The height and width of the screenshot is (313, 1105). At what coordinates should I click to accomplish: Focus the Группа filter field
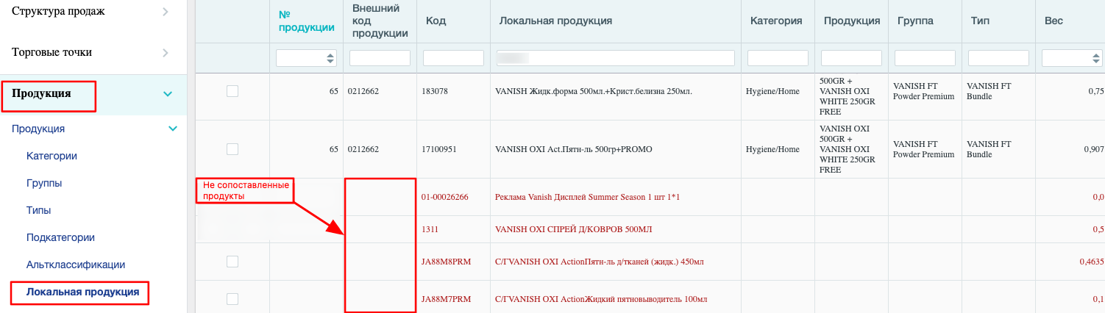[925, 58]
